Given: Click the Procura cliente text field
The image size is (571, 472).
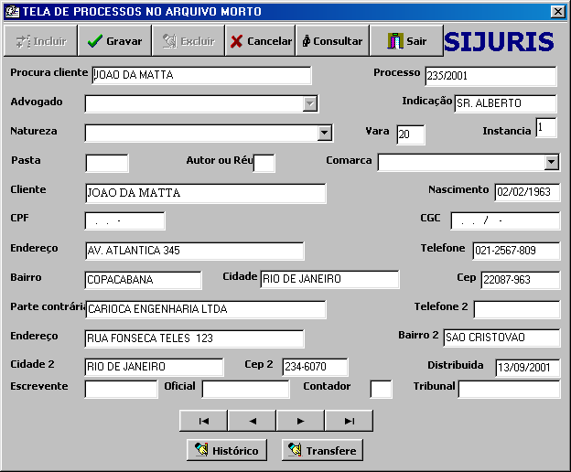Looking at the screenshot, I should coord(201,75).
